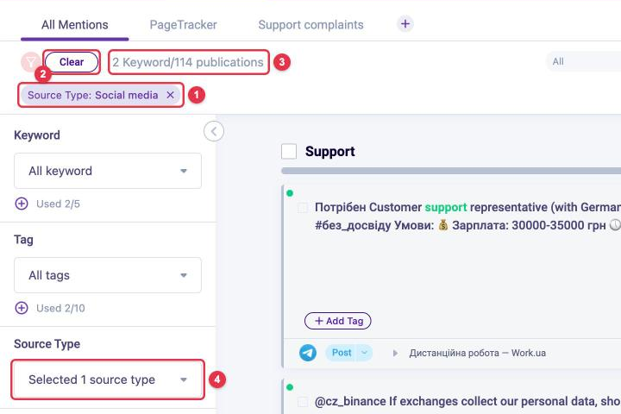The height and width of the screenshot is (414, 621).
Task: Open the Selected 1 source type dropdown
Action: (x=108, y=379)
